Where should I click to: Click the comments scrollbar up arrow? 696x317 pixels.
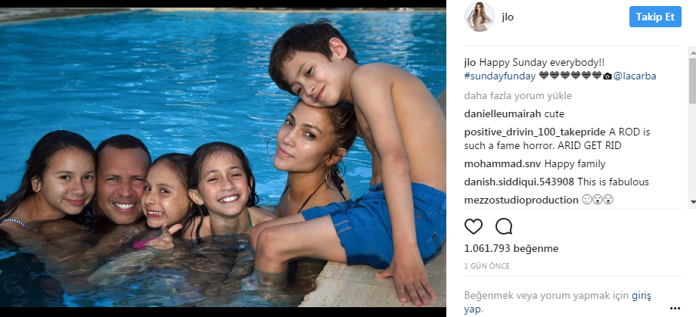[x=692, y=52]
